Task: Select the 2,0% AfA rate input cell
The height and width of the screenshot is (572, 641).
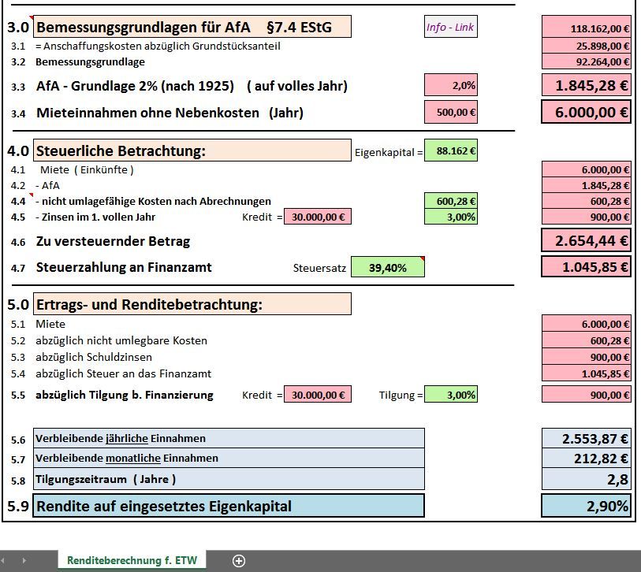Action: pos(451,84)
